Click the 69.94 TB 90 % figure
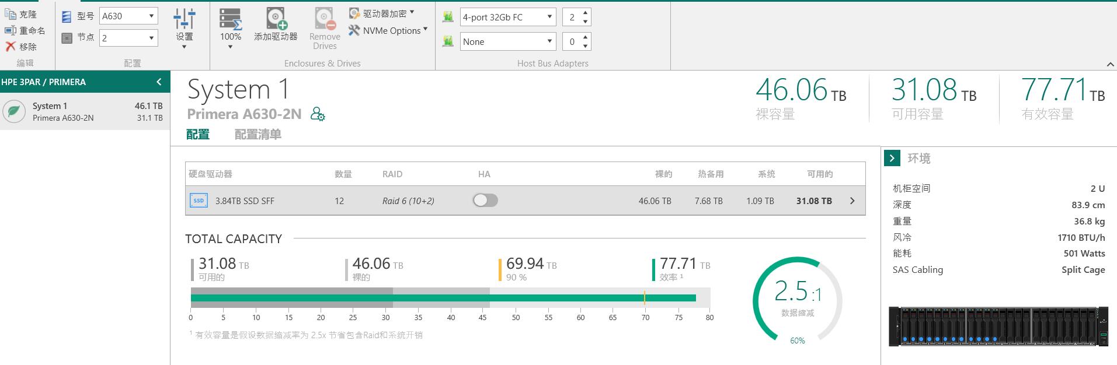 pyautogui.click(x=531, y=264)
